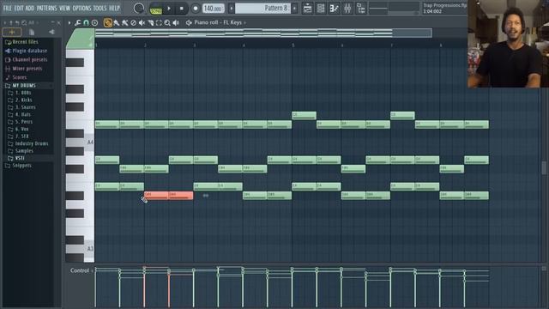The width and height of the screenshot is (549, 309).
Task: Select the Playback speaker tool
Action: [176, 23]
